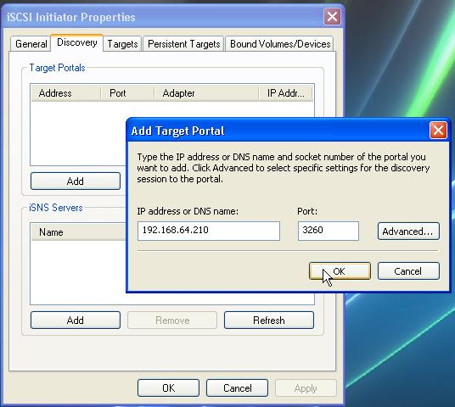Close iSCSI Initiator Properties window

(x=332, y=17)
